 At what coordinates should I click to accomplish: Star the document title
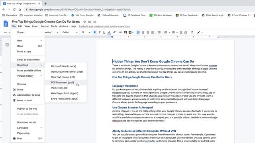click(84, 22)
